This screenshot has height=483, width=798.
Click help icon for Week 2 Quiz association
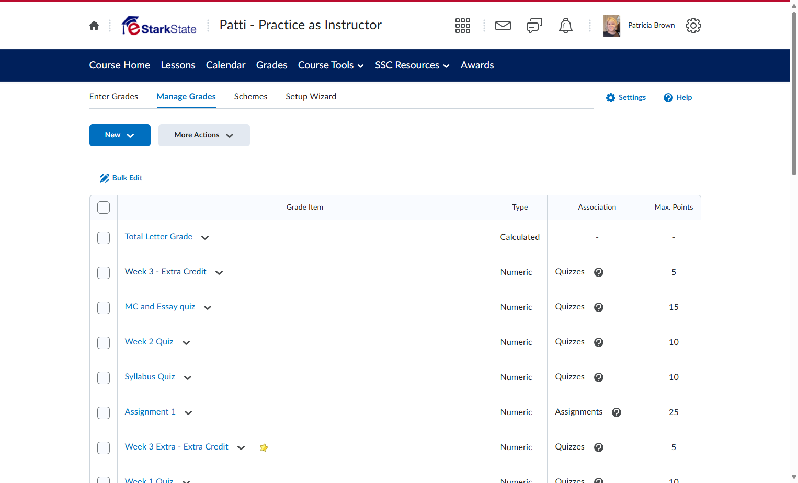tap(599, 342)
